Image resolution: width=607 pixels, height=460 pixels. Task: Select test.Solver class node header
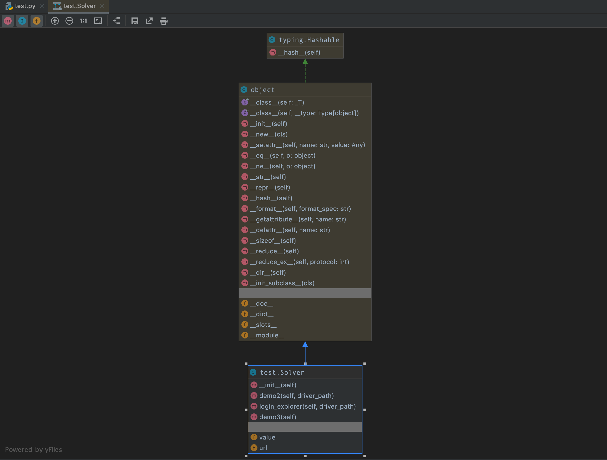tap(305, 373)
